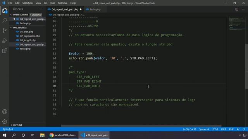
Task: Open editor More Actions ellipsis
Action: pyautogui.click(x=243, y=9)
